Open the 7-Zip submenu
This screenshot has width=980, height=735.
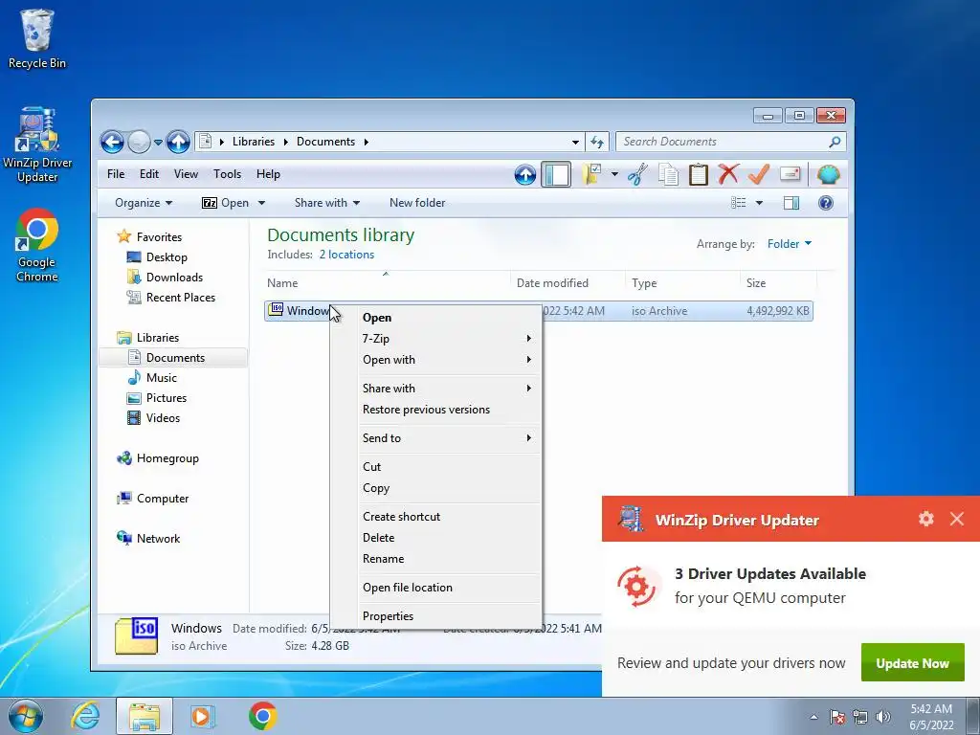click(435, 339)
